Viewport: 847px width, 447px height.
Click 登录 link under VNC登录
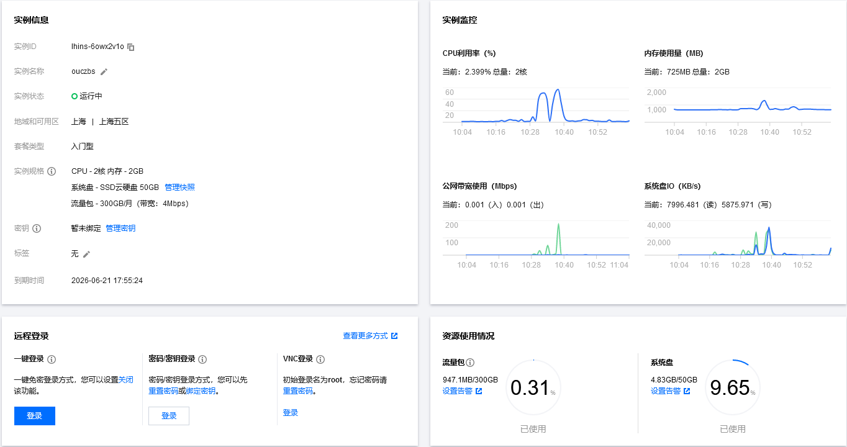291,413
